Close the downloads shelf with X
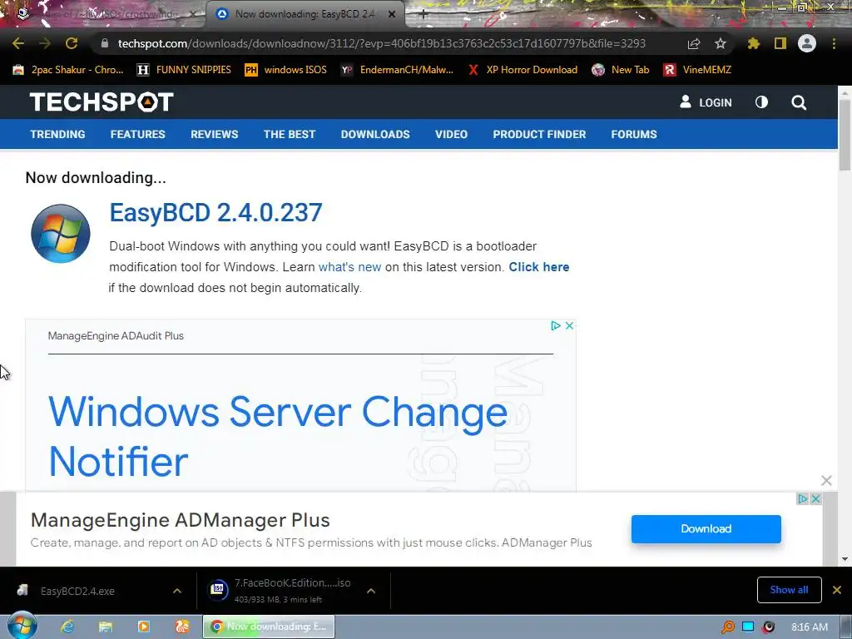Screen dimensions: 852x639 [837, 590]
